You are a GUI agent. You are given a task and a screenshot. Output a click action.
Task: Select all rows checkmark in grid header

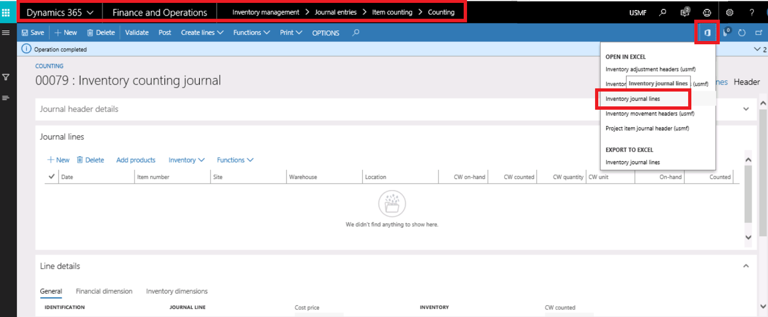51,177
